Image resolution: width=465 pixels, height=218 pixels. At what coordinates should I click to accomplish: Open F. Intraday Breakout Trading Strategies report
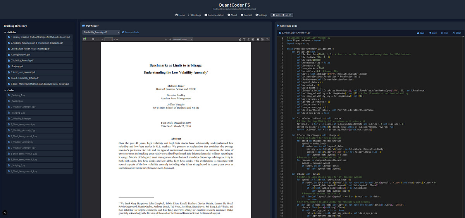tap(39, 37)
